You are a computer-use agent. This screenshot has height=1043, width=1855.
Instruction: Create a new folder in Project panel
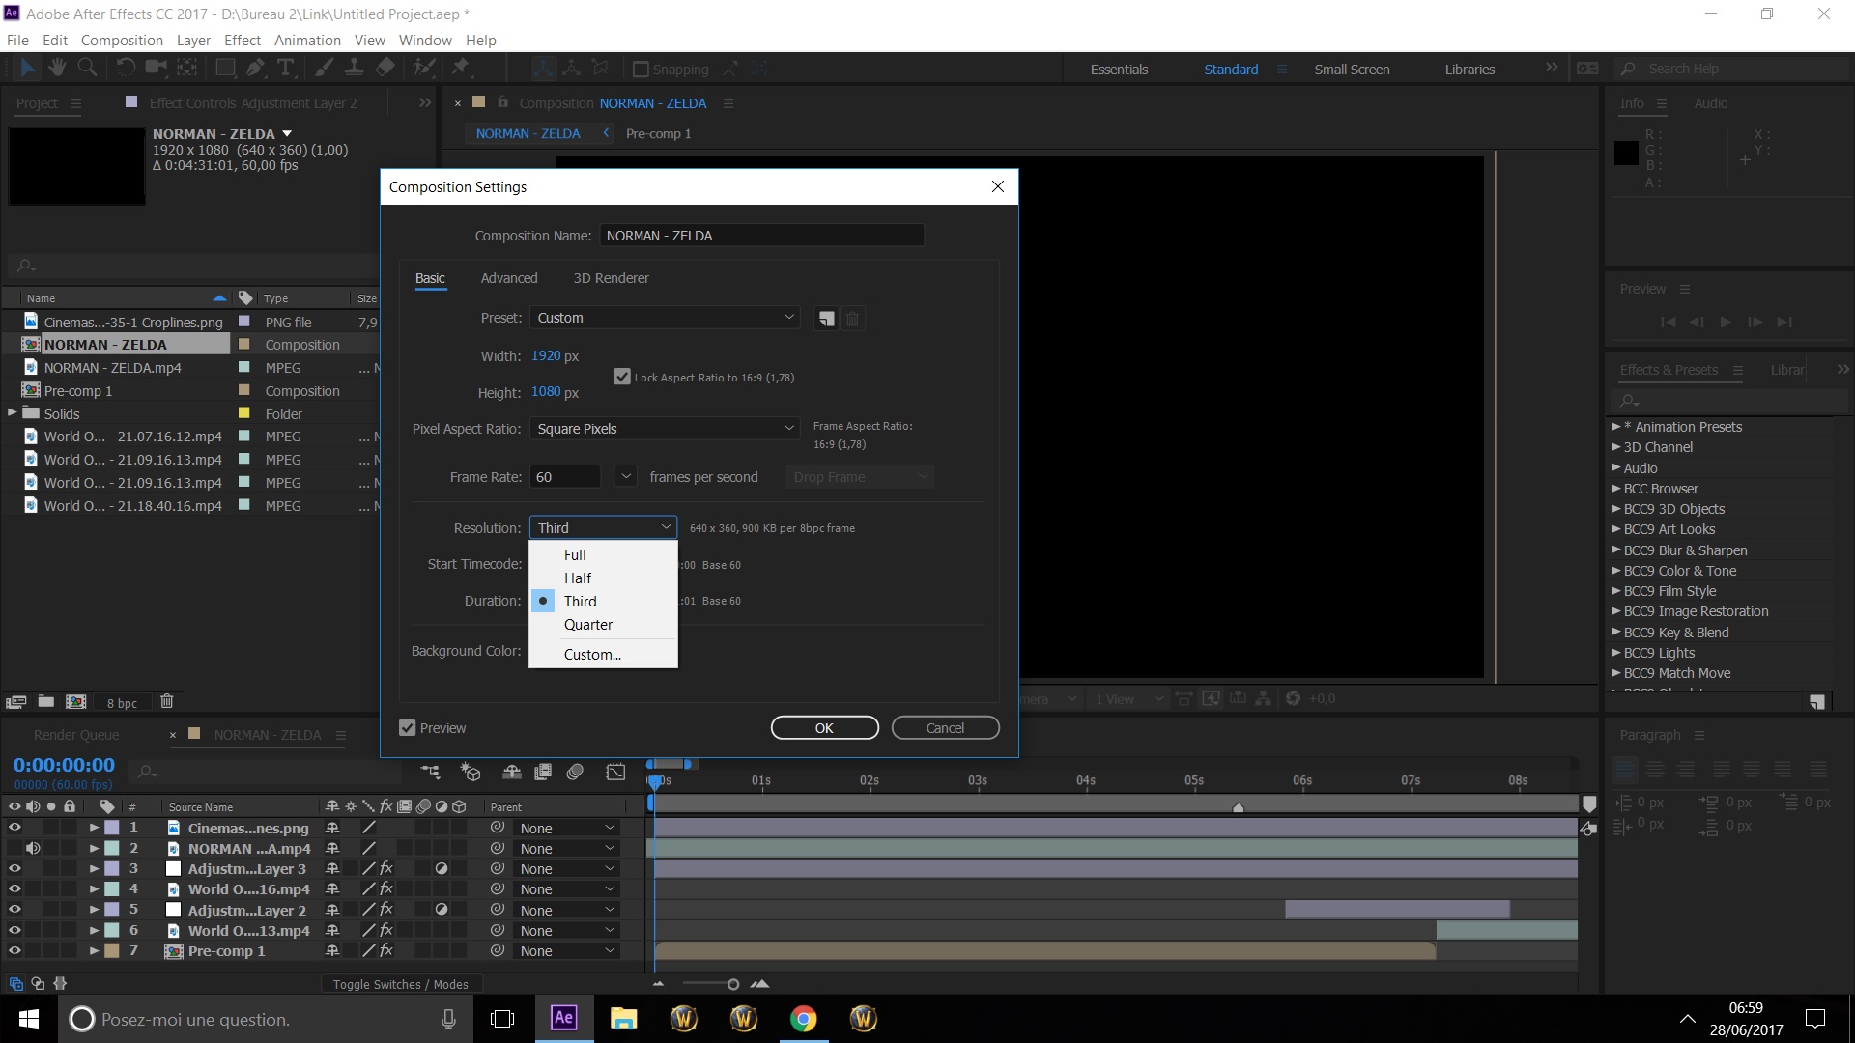pos(45,702)
